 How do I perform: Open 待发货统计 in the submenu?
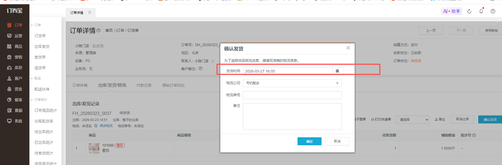pyautogui.click(x=44, y=153)
